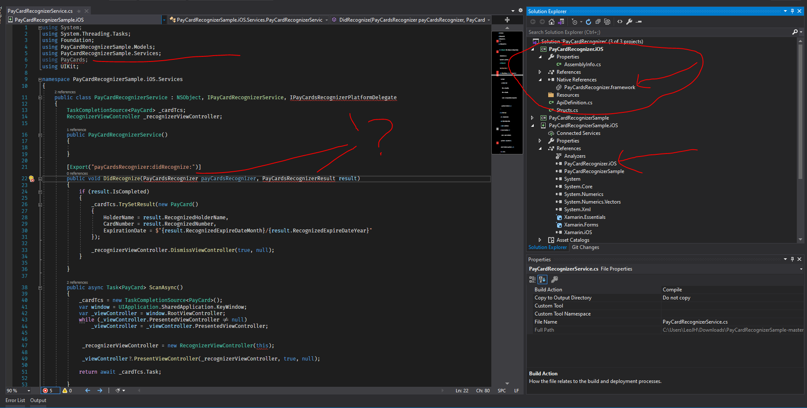Open Properties via the wrench icon
807x408 pixels.
(629, 22)
